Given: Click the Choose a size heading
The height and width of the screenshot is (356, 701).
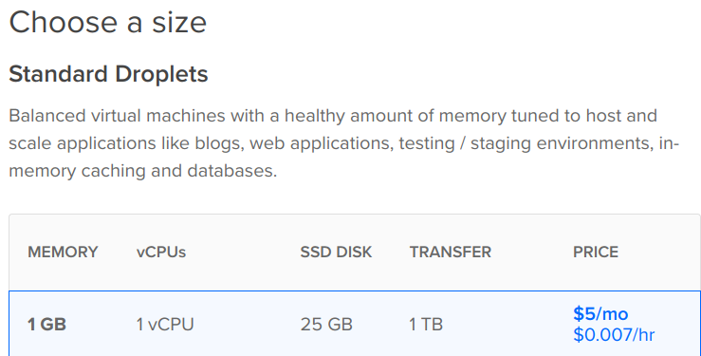Looking at the screenshot, I should [x=108, y=23].
